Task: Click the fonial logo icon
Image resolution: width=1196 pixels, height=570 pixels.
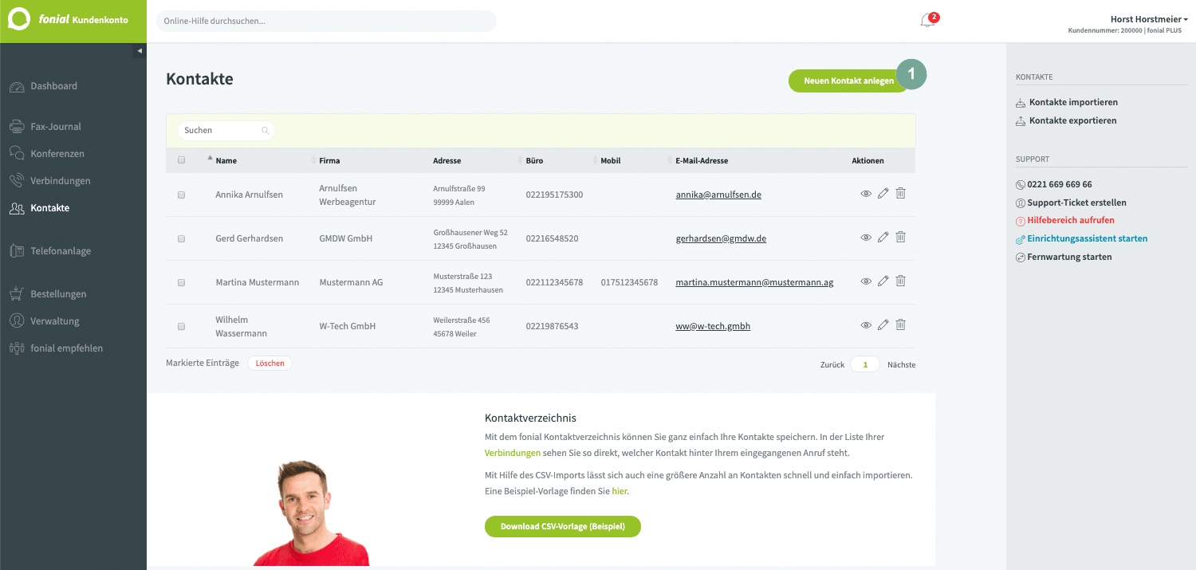Action: pyautogui.click(x=18, y=19)
